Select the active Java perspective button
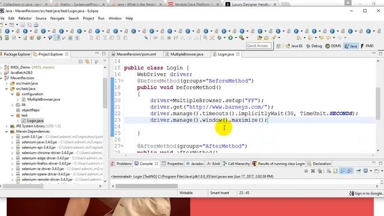Viewport: 384px width, 216px height. click(x=350, y=46)
